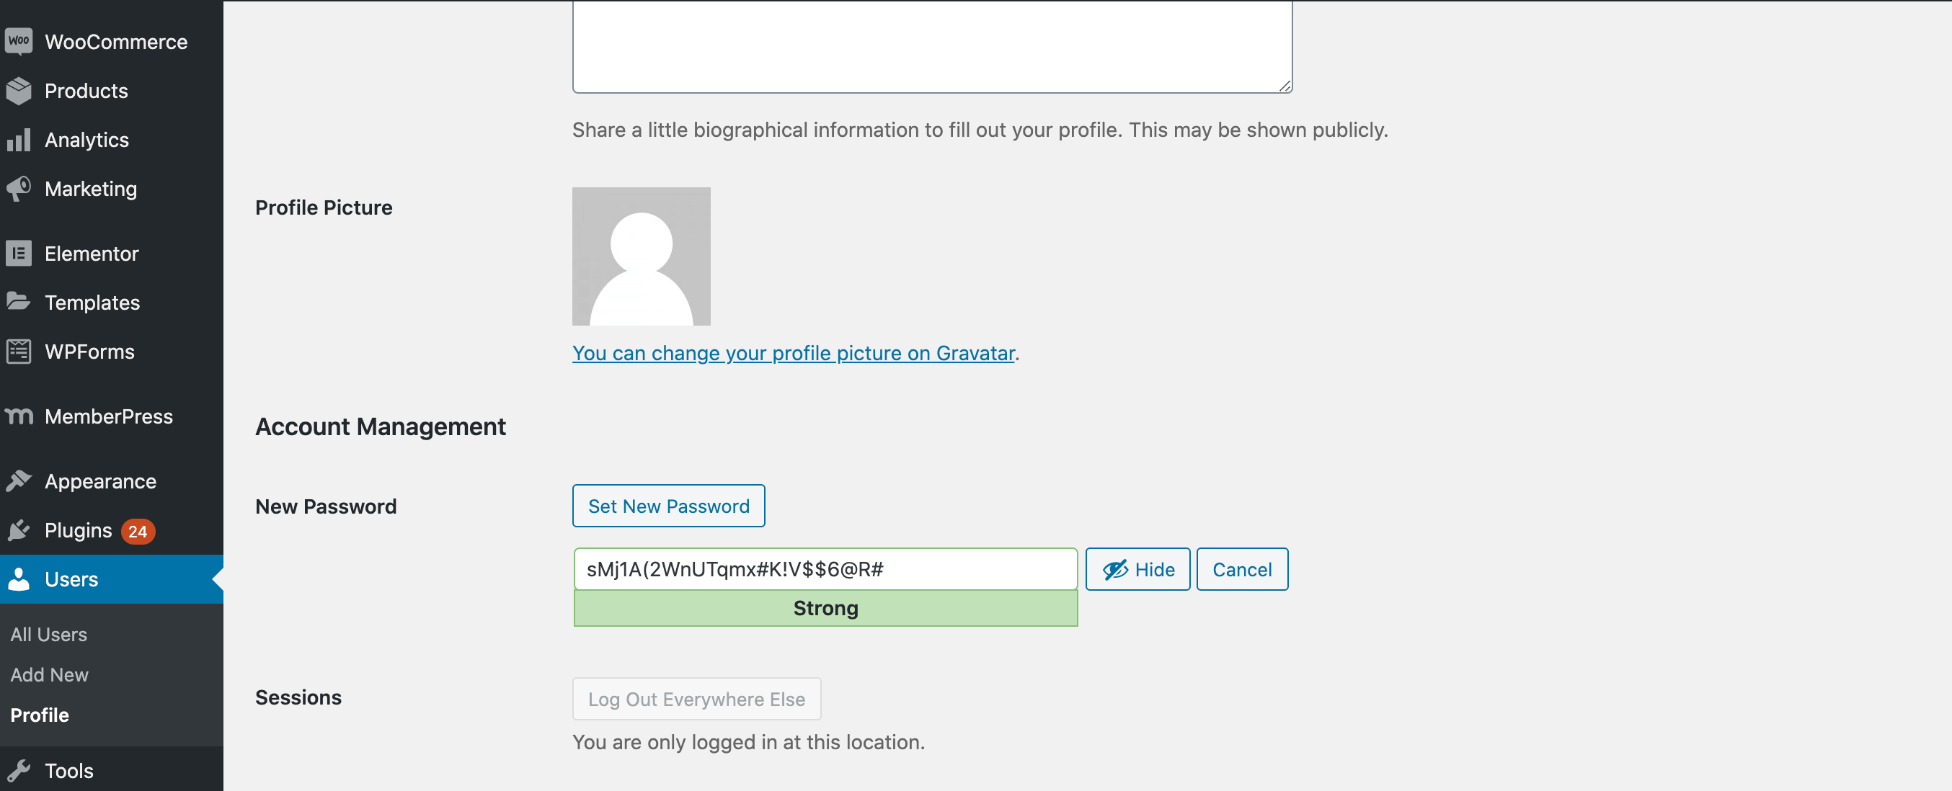
Task: Select the Profile submenu item
Action: (39, 715)
